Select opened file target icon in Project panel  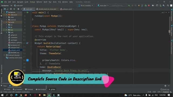point(11,9)
